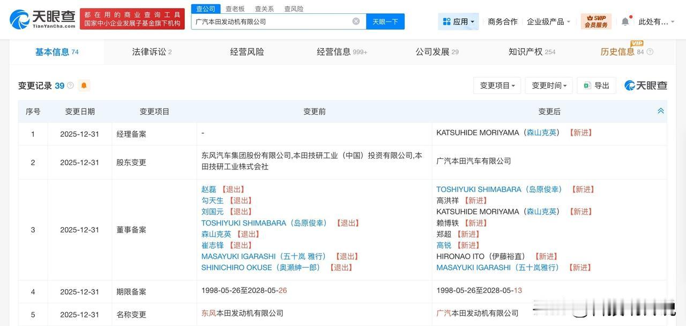Open the 法律诉讼 tab
Viewport: 686px width, 326px height.
click(152, 52)
